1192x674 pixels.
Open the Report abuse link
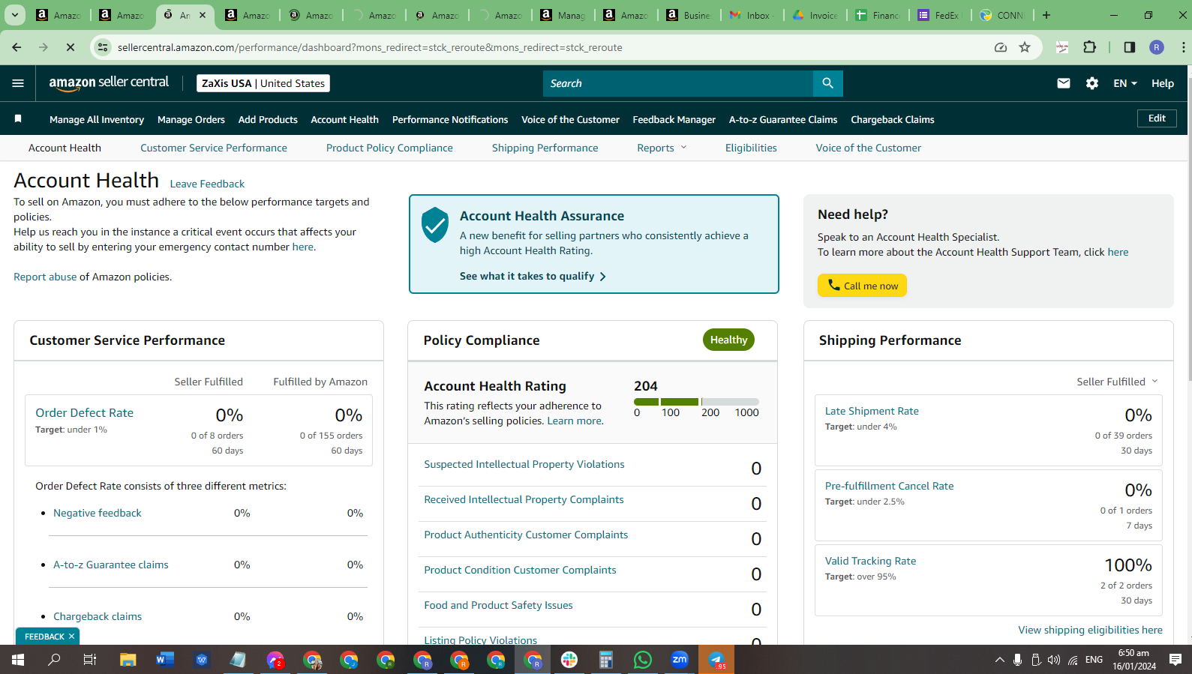[x=45, y=277]
